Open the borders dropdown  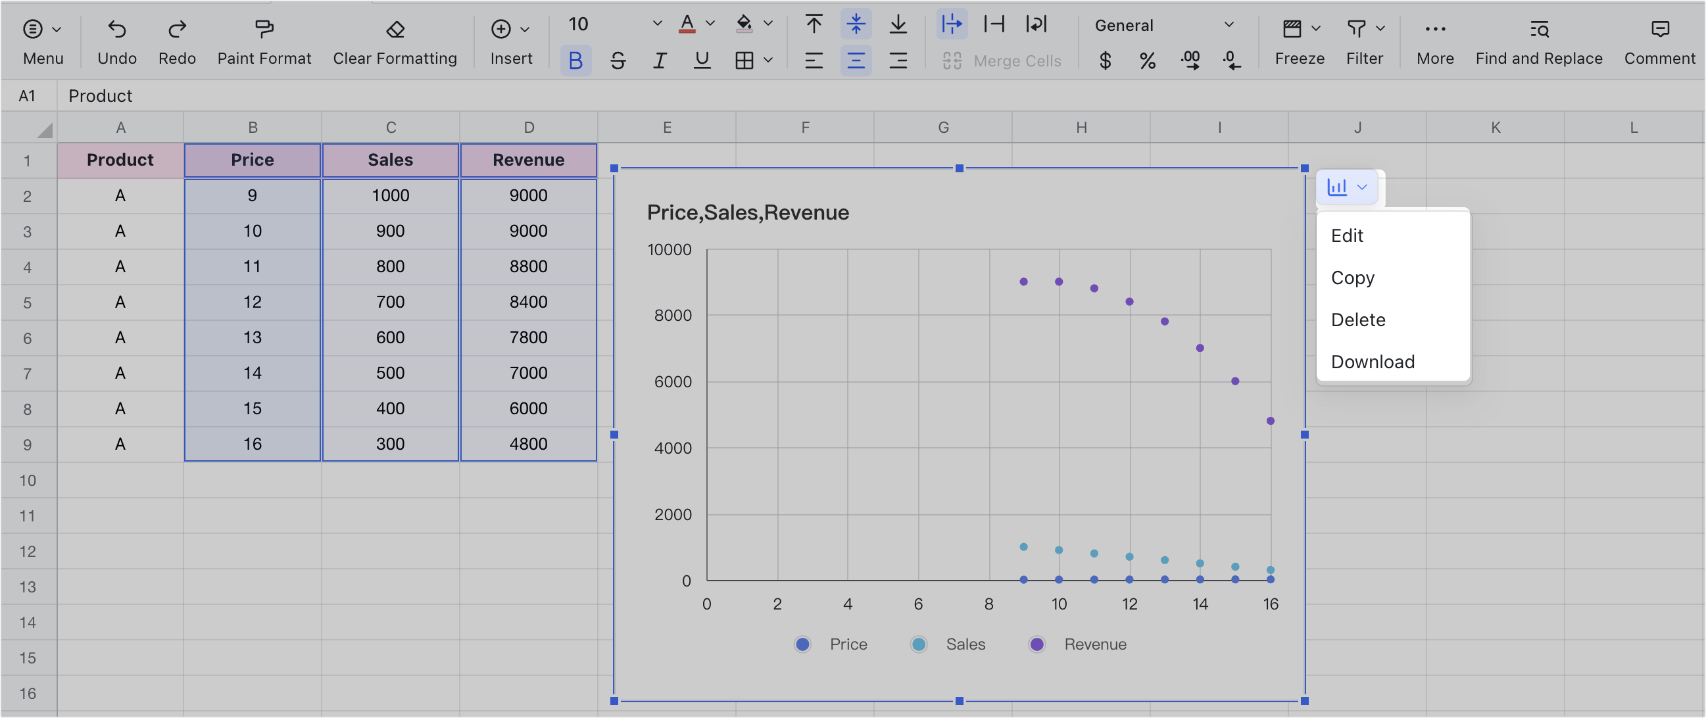(753, 60)
